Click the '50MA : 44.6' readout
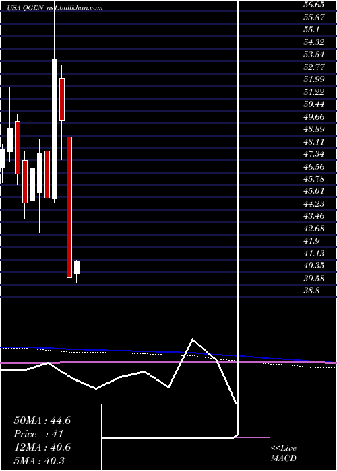Screen dimensions: 337x471 (42, 421)
